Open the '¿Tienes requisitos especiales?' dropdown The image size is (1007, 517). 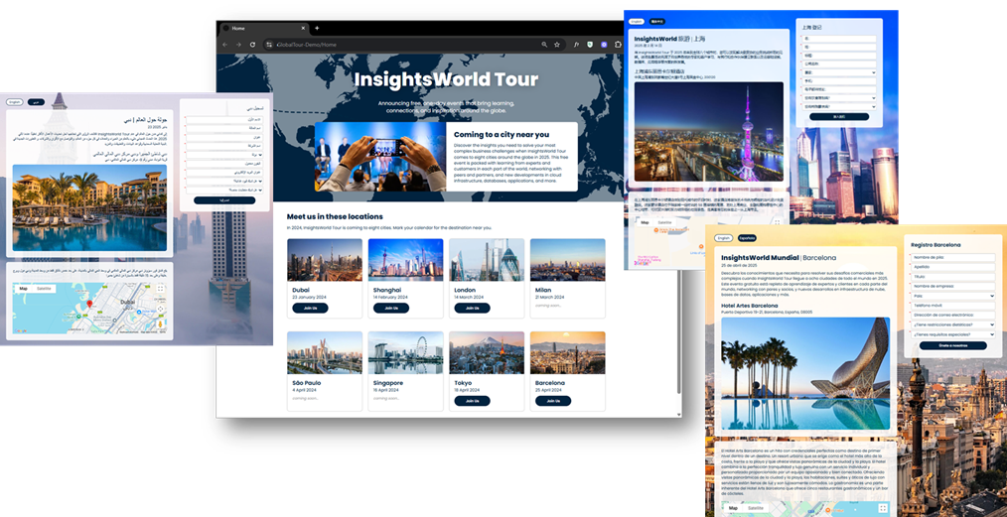pos(952,334)
